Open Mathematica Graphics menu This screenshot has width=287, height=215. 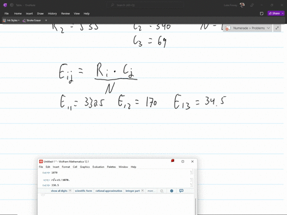coord(85,167)
